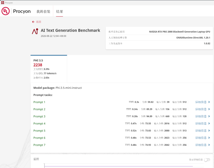Switch to the 结果 tab

59,12
